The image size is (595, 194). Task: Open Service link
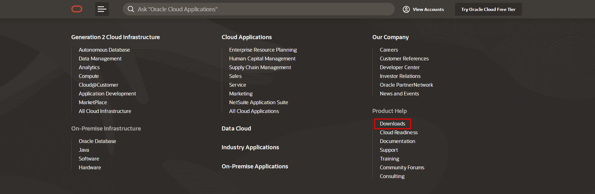(238, 85)
